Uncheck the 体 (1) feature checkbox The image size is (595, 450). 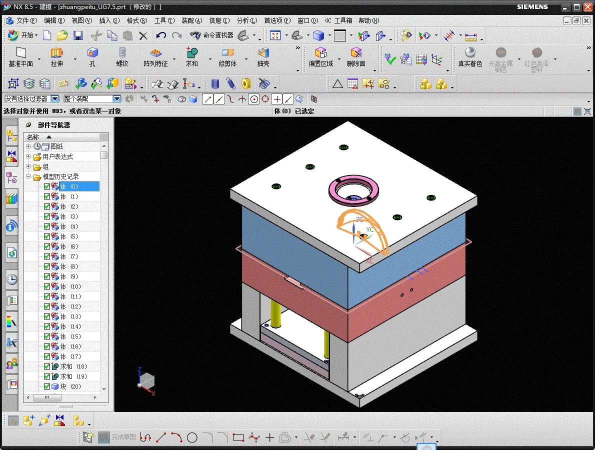click(x=47, y=196)
